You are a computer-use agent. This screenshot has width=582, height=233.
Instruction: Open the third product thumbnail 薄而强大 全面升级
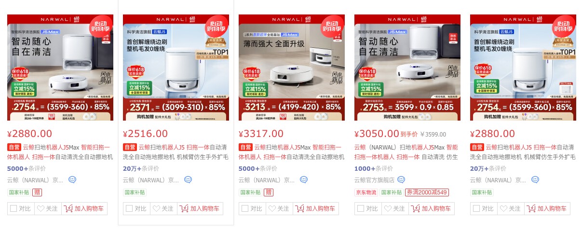(x=292, y=68)
